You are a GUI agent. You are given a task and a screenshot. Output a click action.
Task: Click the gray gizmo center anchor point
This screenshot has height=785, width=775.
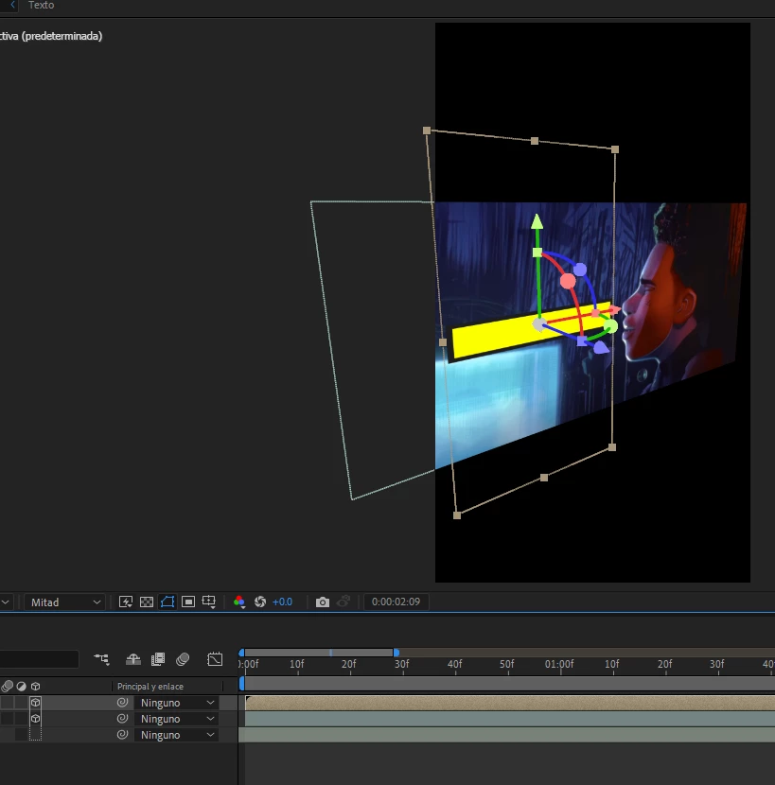[539, 324]
